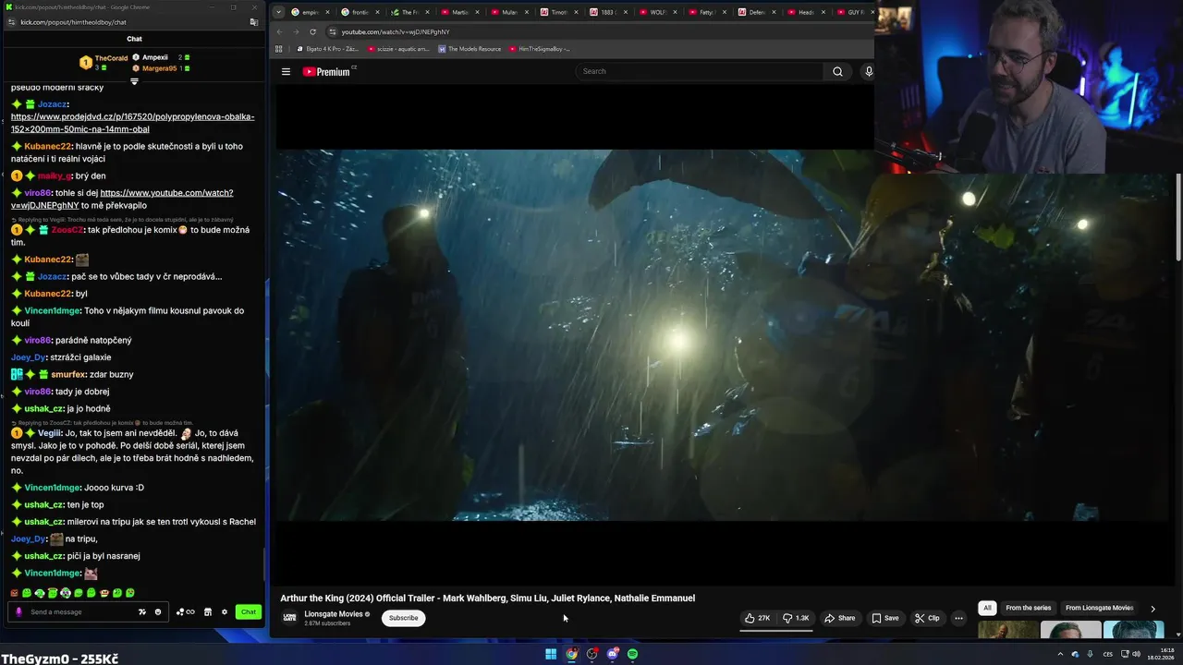1183x665 pixels.
Task: Reload the page in Chrome
Action: (312, 31)
